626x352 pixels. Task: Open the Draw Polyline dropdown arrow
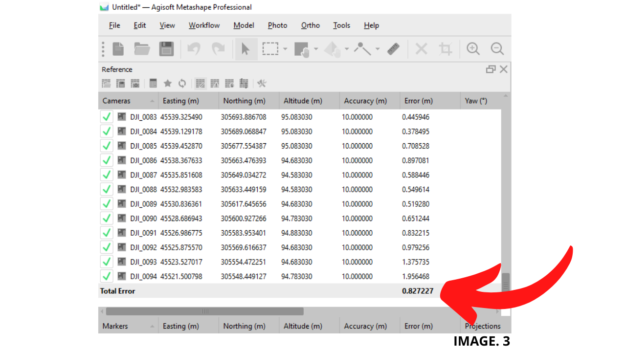coord(378,49)
